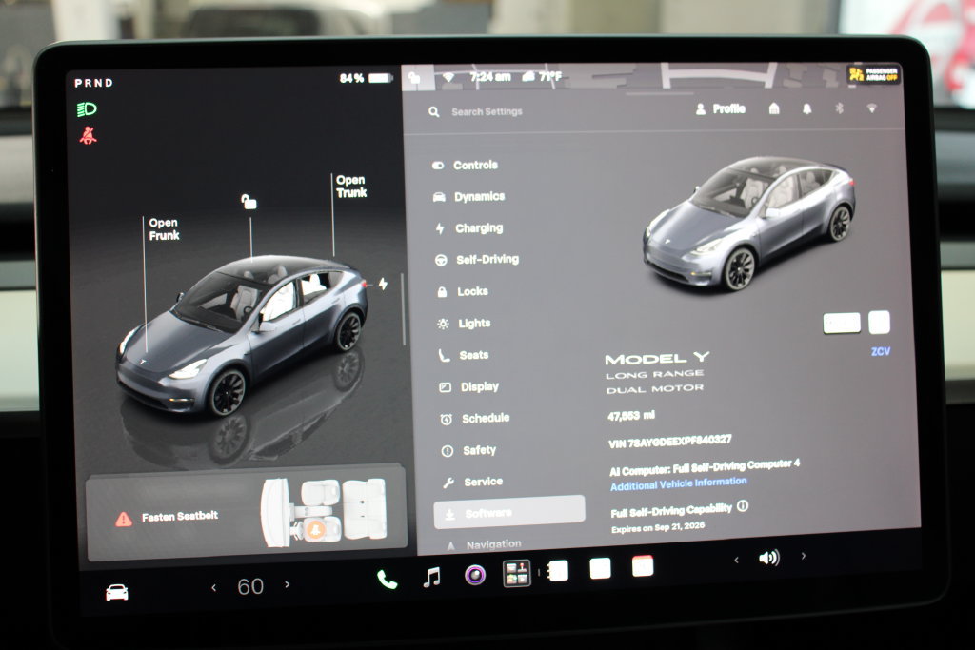This screenshot has height=650, width=975.
Task: Open the driver Profile selector
Action: coord(720,109)
